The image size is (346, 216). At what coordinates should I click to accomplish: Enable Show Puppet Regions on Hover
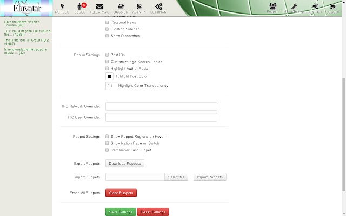tap(107, 137)
